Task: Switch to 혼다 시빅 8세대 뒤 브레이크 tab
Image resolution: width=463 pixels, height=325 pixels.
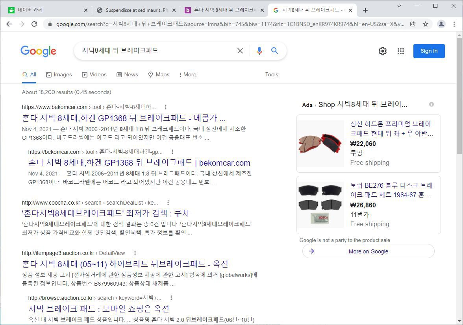Action: click(x=224, y=10)
